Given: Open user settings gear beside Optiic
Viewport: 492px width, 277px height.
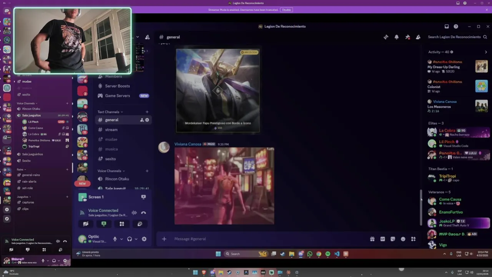Looking at the screenshot, I should tap(144, 239).
